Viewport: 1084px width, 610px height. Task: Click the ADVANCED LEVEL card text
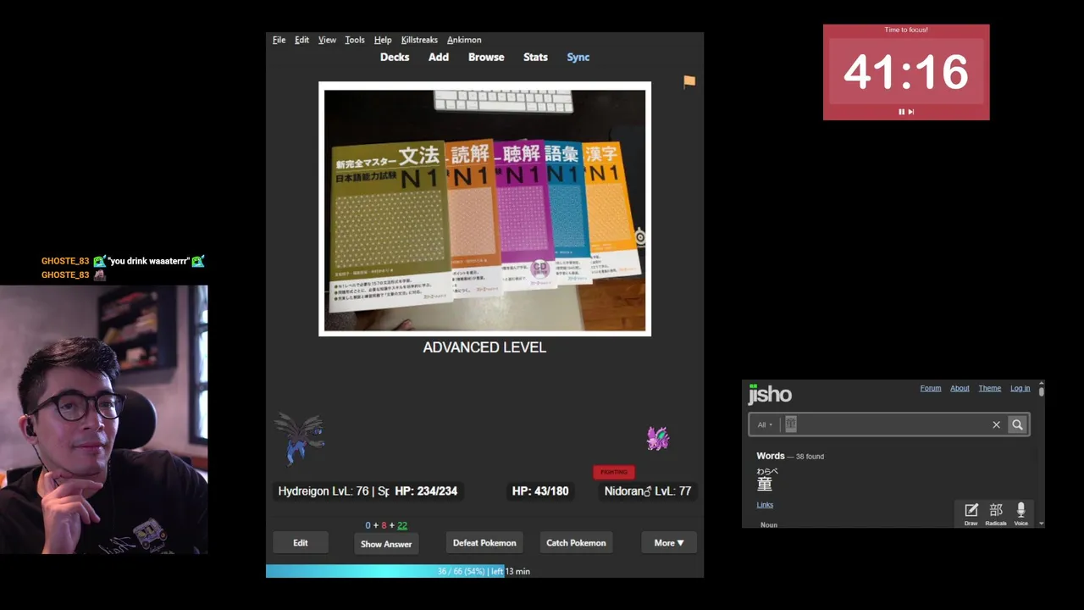tap(484, 347)
